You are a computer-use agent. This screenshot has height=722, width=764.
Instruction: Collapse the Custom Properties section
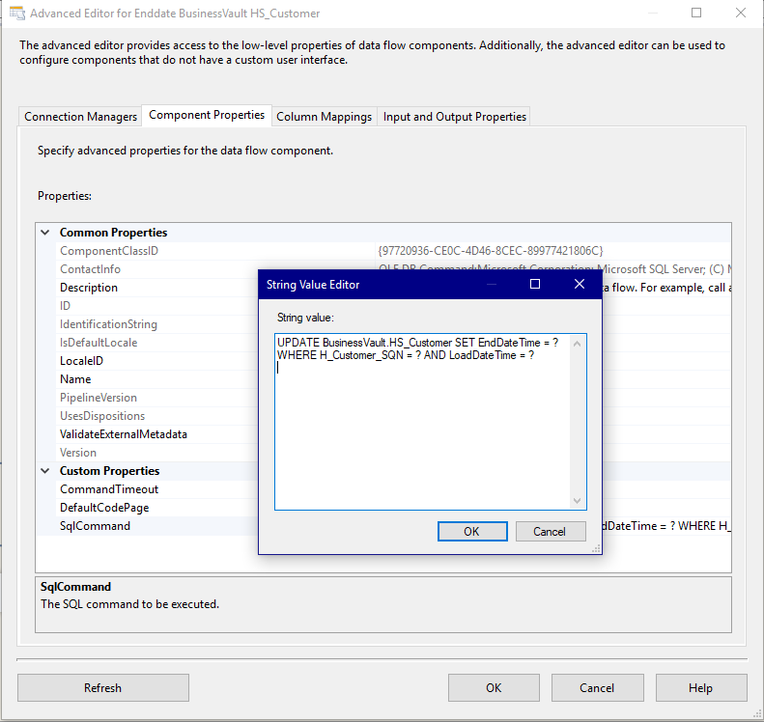[x=45, y=471]
